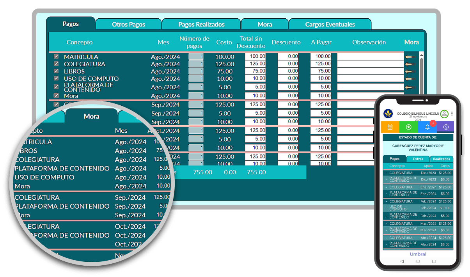Open the orange calendar icon on phone
Image resolution: width=470 pixels, height=277 pixels.
point(390,127)
